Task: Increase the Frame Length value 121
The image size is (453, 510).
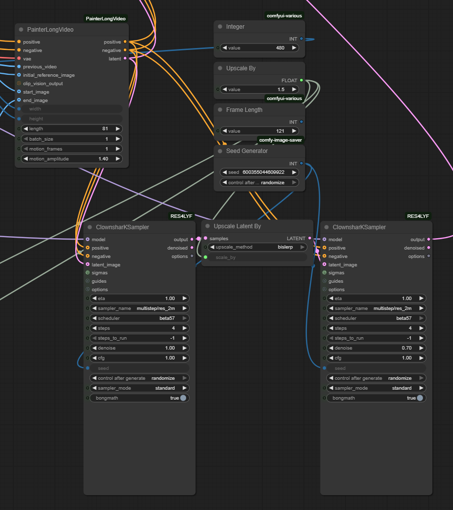Action: click(x=294, y=131)
